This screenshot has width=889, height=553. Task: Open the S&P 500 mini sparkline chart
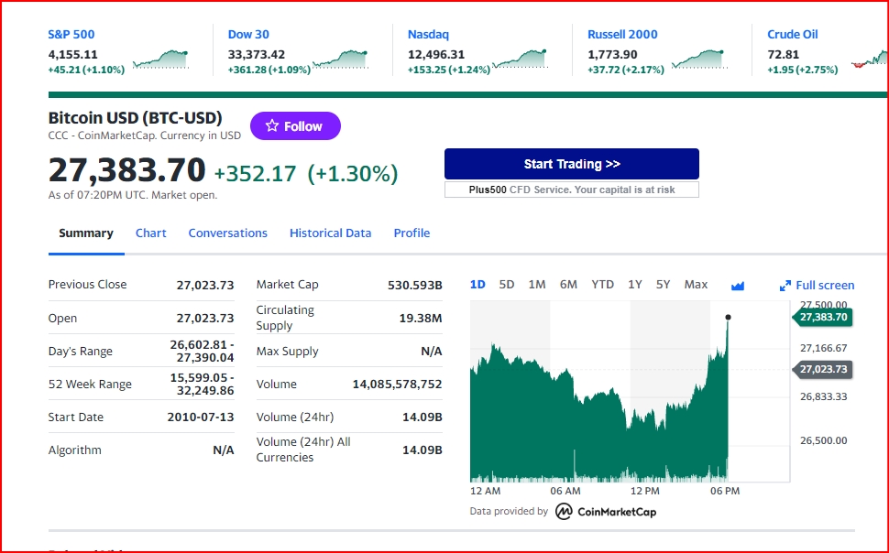point(160,60)
